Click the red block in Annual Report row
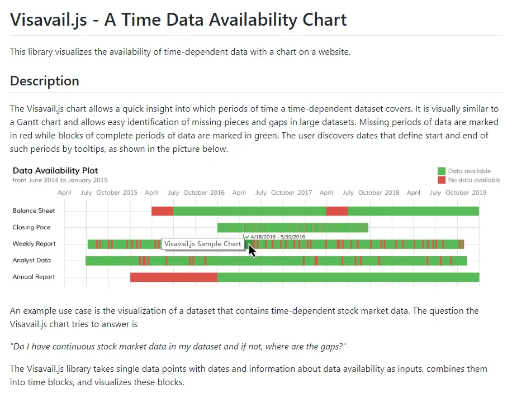The height and width of the screenshot is (398, 512). (174, 277)
